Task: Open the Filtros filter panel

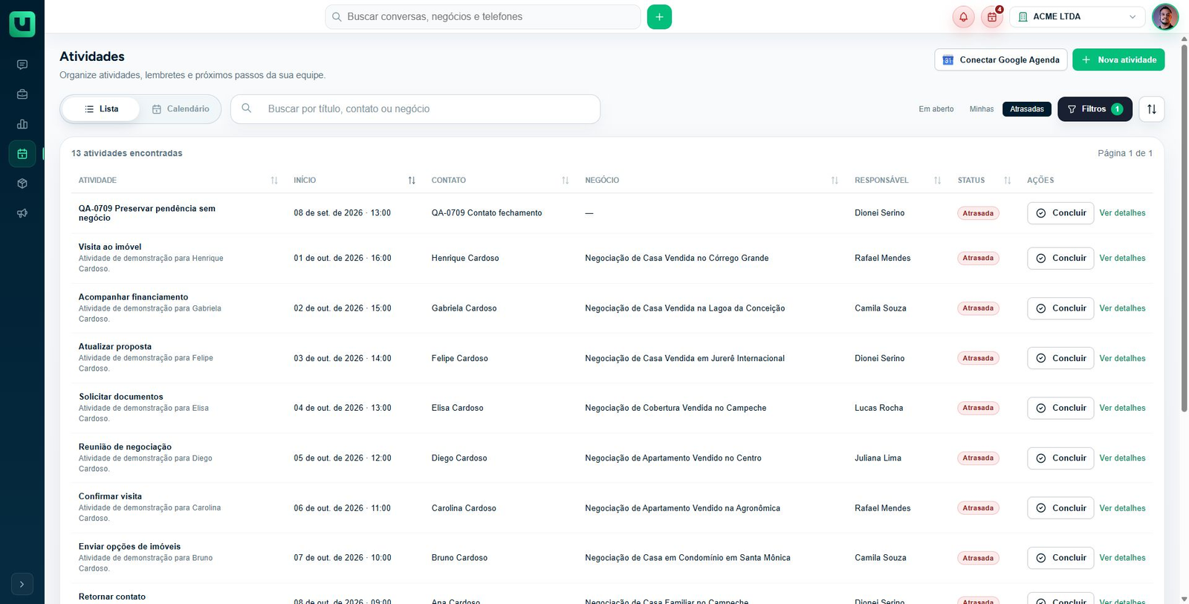Action: pyautogui.click(x=1095, y=109)
